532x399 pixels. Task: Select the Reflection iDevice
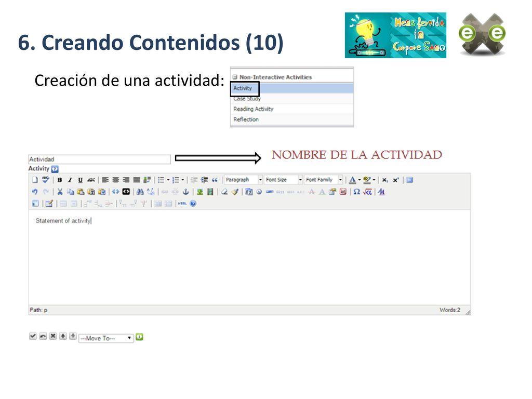(x=292, y=119)
